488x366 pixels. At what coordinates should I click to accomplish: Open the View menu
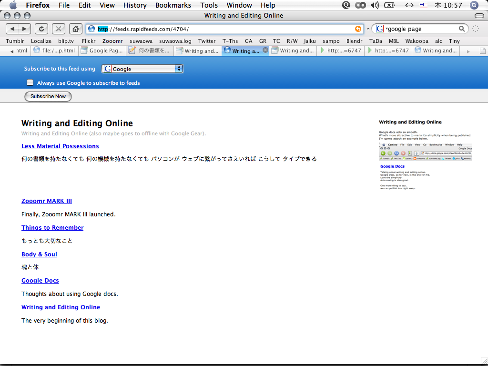pyautogui.click(x=107, y=5)
